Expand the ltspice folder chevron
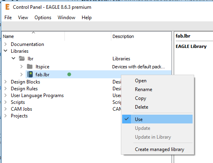This screenshot has width=213, height=163. click(22, 67)
